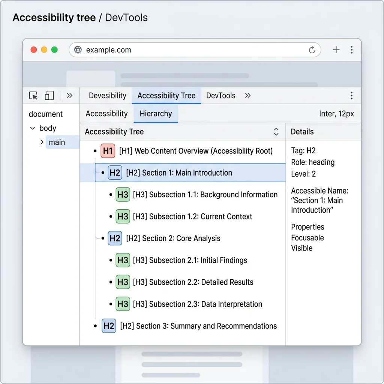Open the browser three-dot menu
Screen dimensions: 384x384
(351, 50)
